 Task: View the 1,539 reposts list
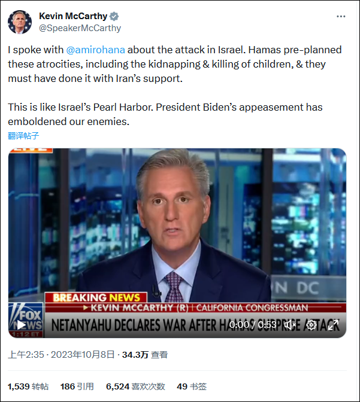29,386
